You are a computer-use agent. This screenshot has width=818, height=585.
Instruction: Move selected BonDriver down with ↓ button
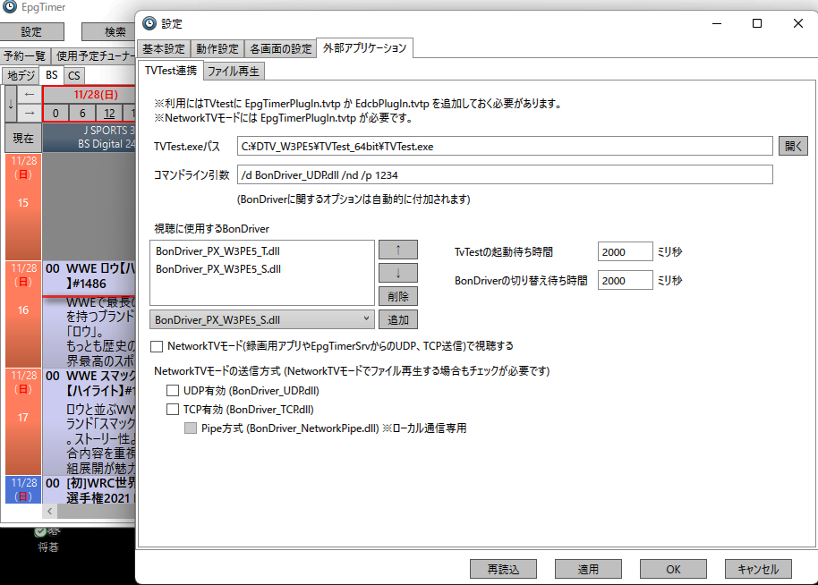coord(398,273)
